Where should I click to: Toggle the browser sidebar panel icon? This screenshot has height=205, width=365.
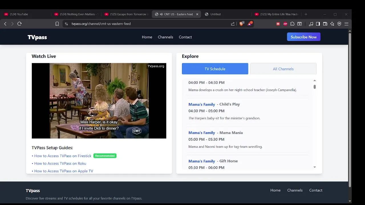click(x=318, y=24)
